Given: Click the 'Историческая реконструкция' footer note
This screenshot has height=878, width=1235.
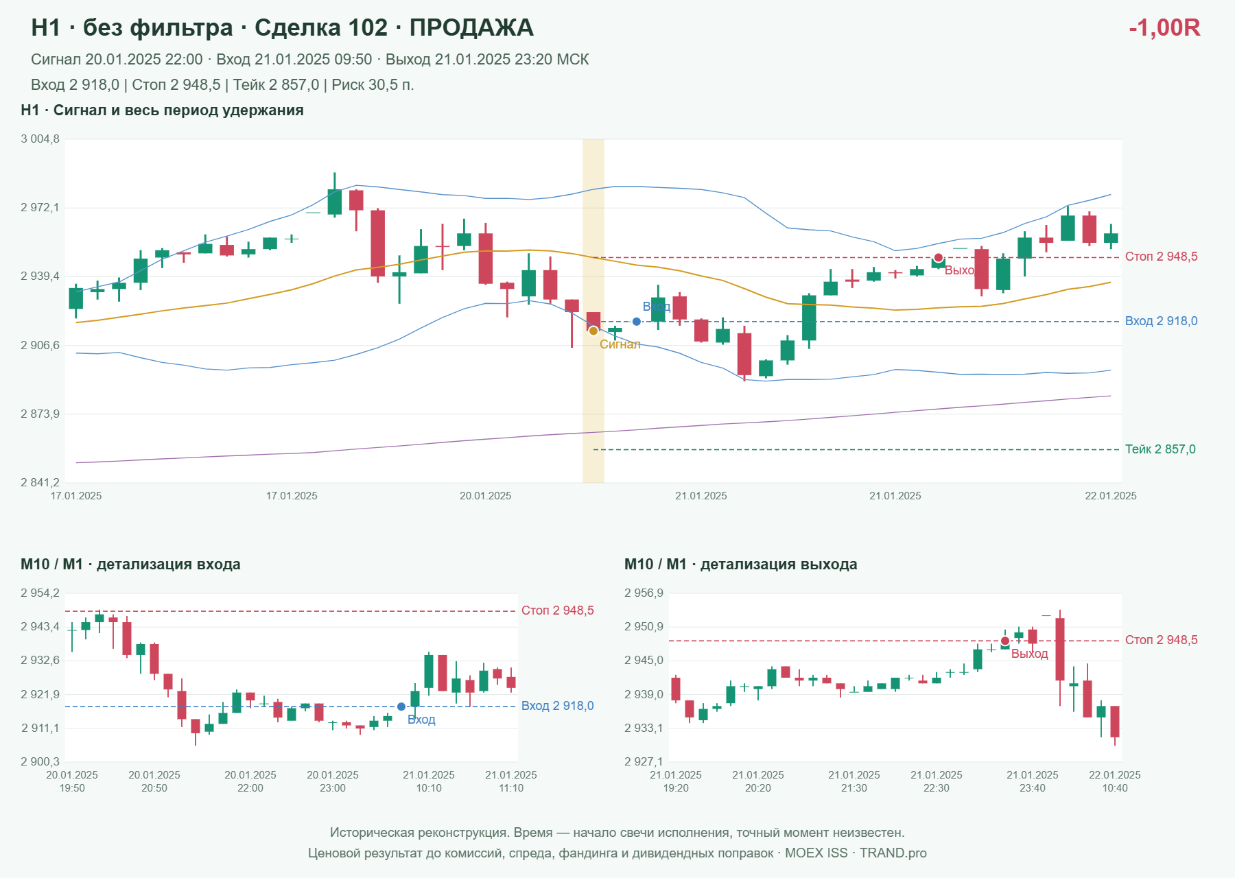Looking at the screenshot, I should (617, 833).
